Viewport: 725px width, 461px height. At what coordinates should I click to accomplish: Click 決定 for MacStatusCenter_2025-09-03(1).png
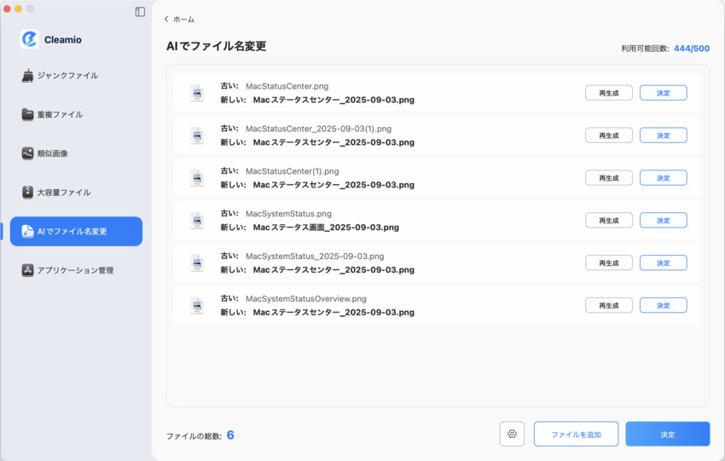(x=663, y=135)
